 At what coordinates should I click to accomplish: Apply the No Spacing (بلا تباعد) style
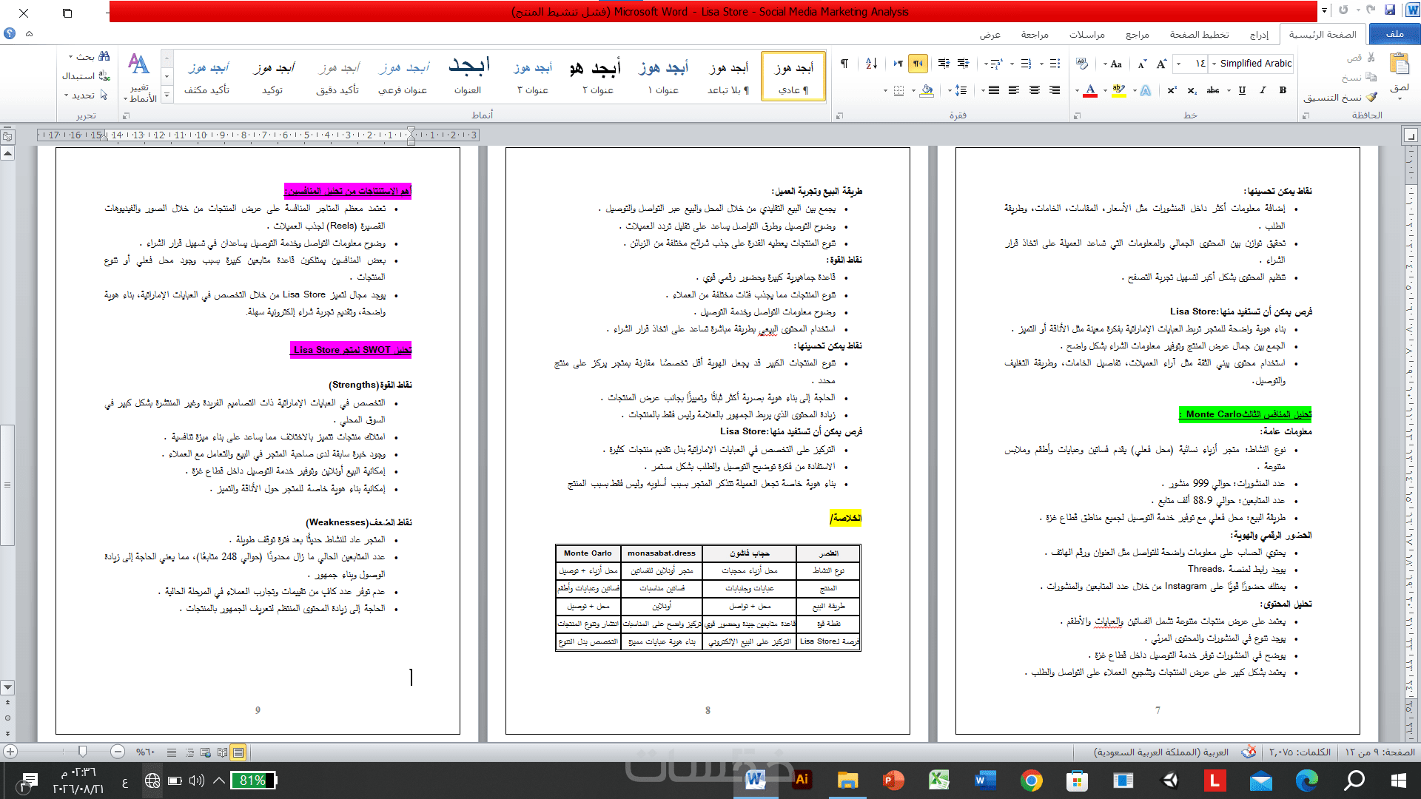(x=728, y=77)
